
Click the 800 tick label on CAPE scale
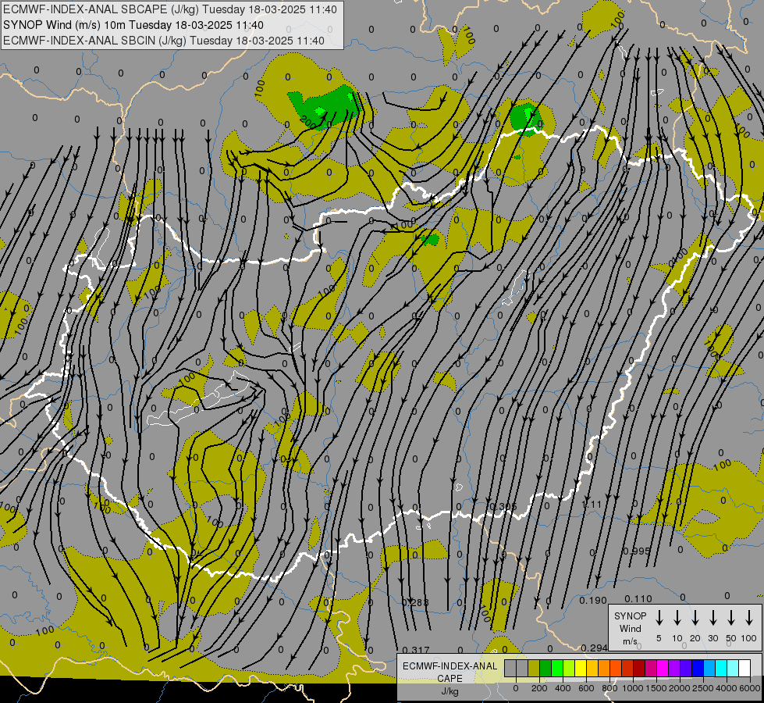tap(609, 688)
